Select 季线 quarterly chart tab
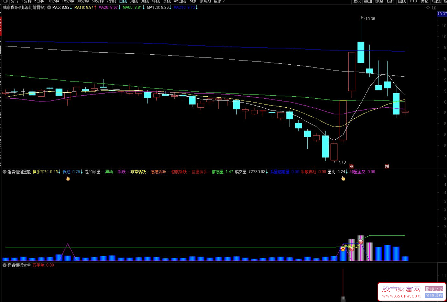Image resolution: width=447 pixels, height=302 pixels. click(x=167, y=1)
